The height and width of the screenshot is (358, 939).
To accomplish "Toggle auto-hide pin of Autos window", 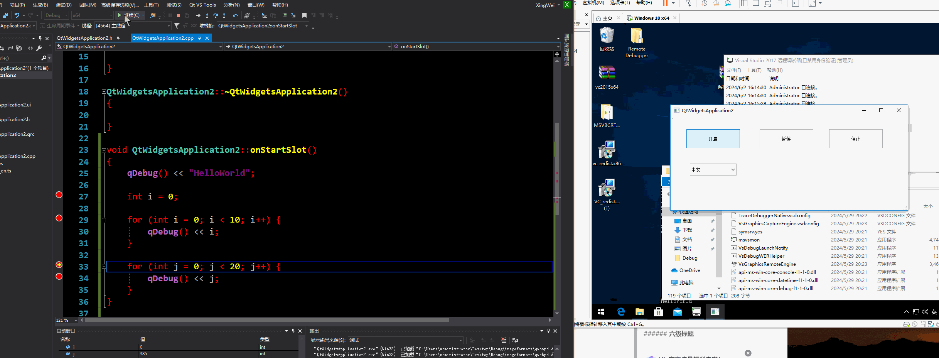I will [293, 331].
